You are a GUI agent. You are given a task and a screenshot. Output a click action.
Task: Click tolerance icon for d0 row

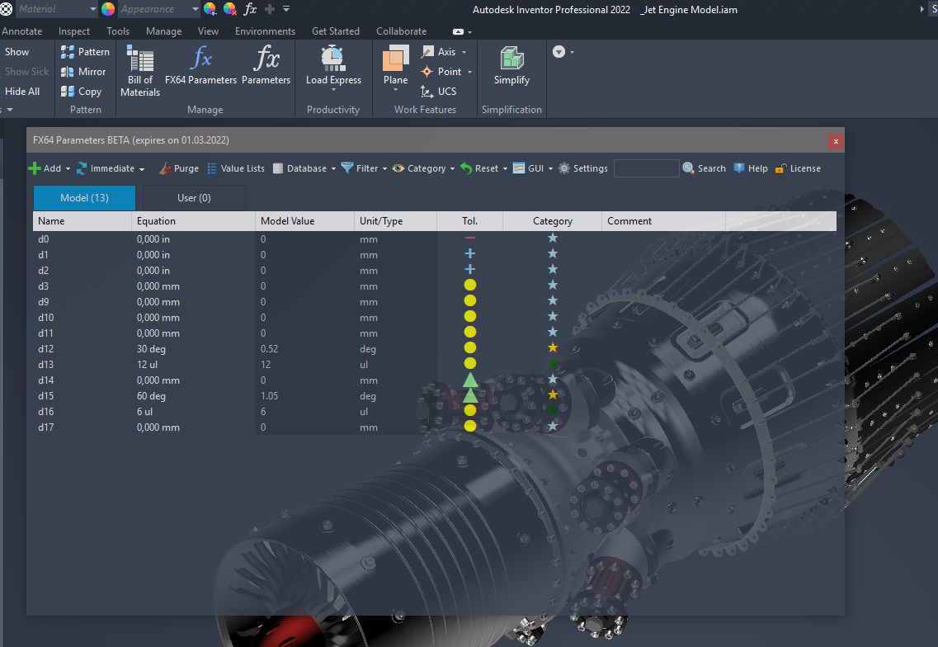(x=470, y=238)
